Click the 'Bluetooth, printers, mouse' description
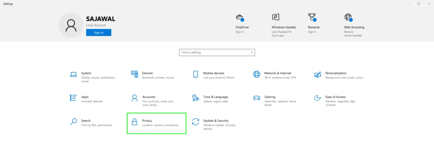434x167 pixels. point(158,78)
